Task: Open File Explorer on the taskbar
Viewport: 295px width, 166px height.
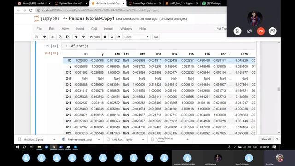Action: [39, 147]
